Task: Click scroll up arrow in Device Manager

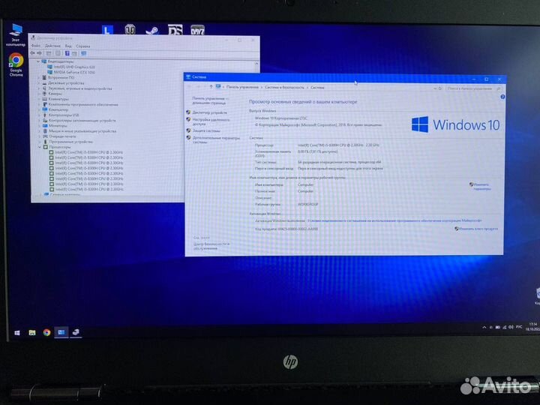Action: coord(256,64)
